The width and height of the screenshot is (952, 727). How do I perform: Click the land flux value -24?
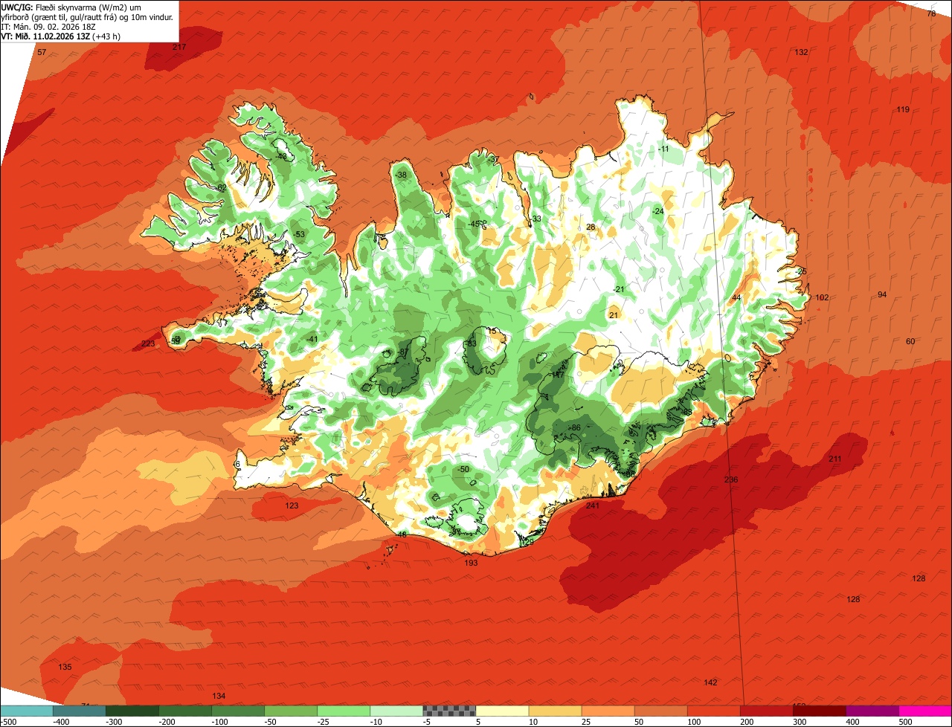657,212
